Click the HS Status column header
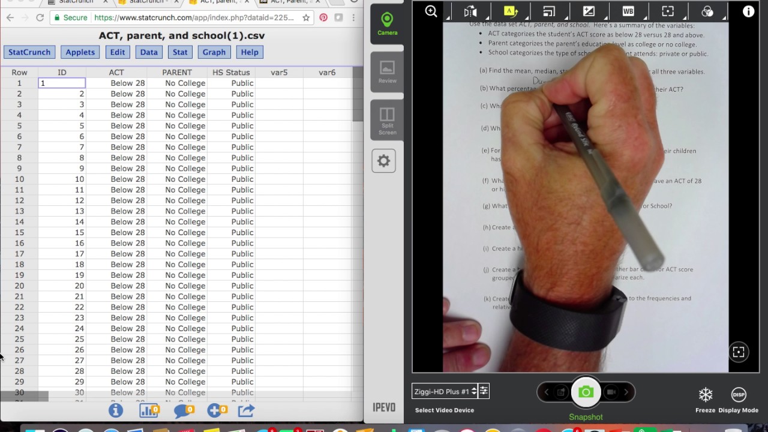 [x=231, y=73]
